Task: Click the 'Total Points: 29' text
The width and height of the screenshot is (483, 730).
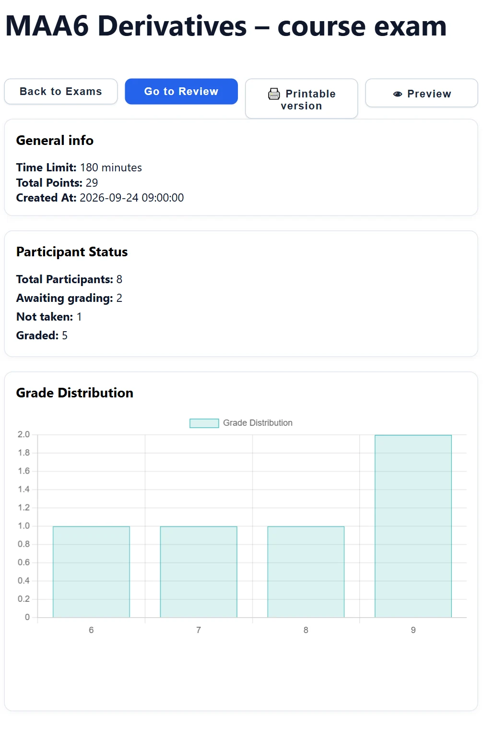Action: pos(57,183)
